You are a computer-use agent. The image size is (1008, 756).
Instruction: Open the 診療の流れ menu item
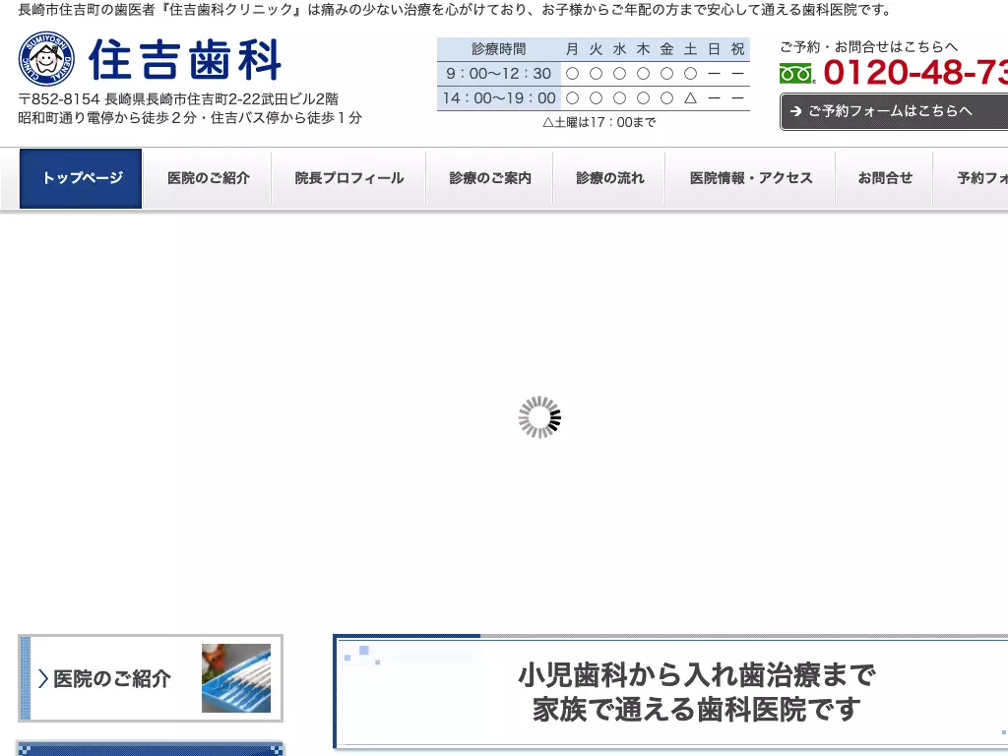pyautogui.click(x=609, y=179)
